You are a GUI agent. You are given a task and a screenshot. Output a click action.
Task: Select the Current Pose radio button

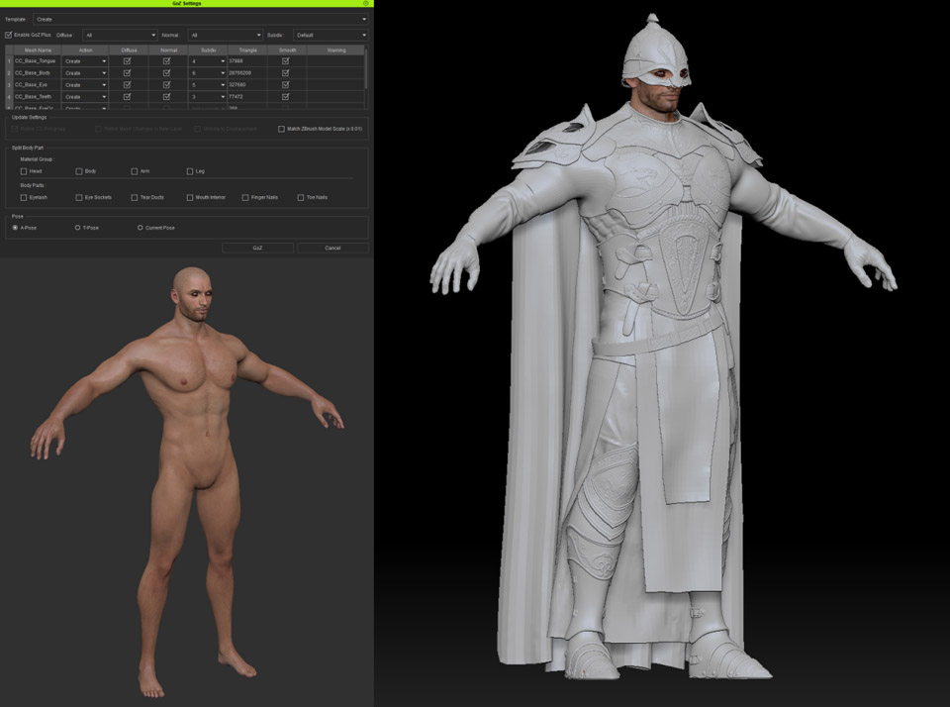pos(140,226)
